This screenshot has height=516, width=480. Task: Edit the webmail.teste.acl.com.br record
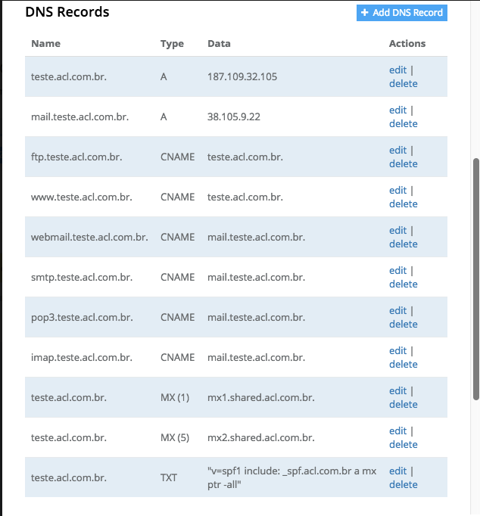click(x=397, y=230)
